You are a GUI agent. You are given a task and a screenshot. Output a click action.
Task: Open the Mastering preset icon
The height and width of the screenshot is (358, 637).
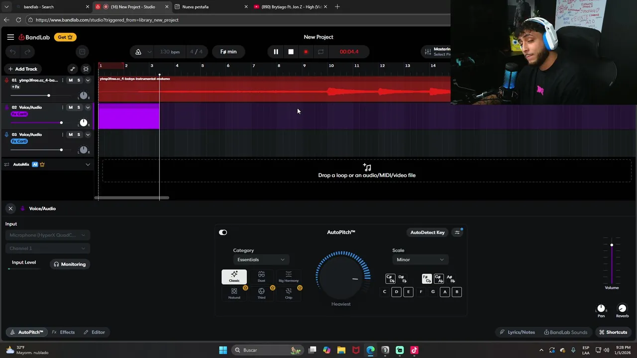pyautogui.click(x=427, y=52)
